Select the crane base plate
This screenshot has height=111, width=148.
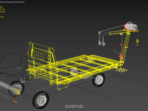pos(122,70)
